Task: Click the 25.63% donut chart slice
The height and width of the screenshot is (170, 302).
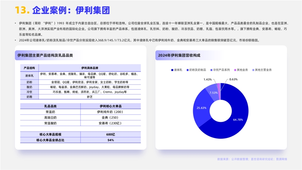Action: pyautogui.click(x=202, y=108)
